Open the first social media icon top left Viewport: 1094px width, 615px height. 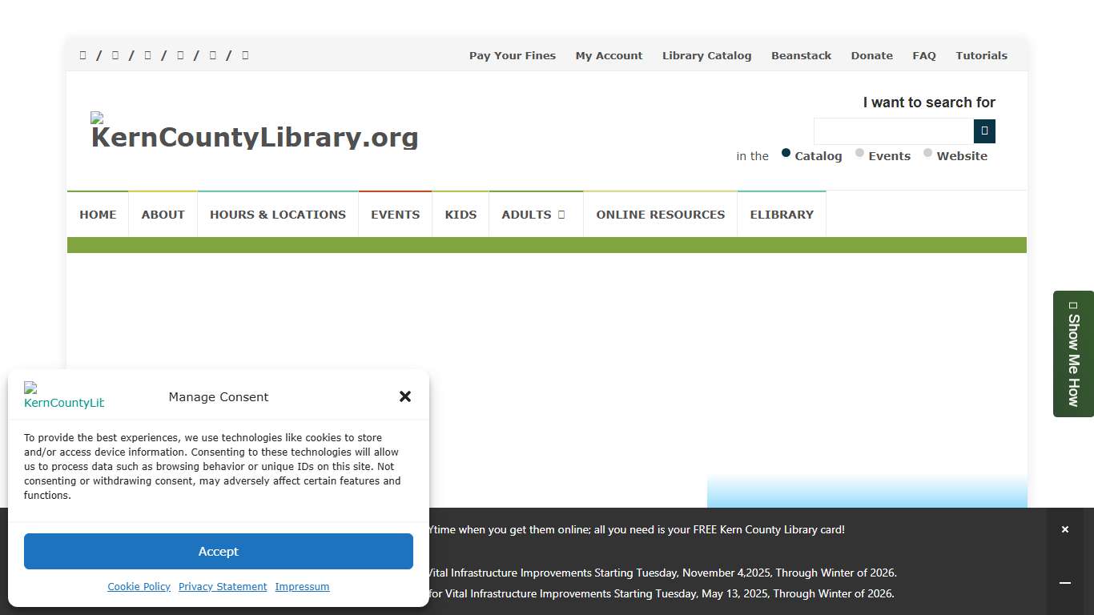point(82,55)
